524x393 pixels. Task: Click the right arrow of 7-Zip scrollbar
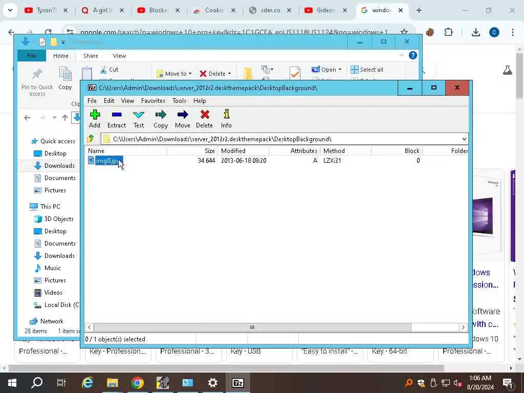(463, 327)
